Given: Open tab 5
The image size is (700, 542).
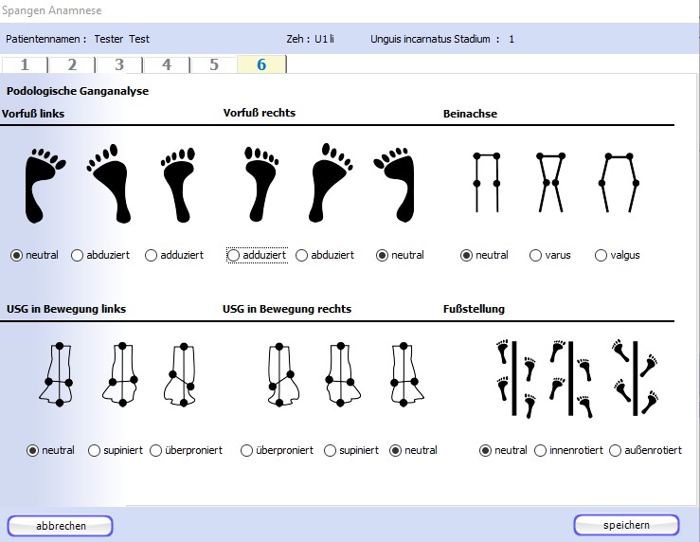Looking at the screenshot, I should pyautogui.click(x=214, y=64).
